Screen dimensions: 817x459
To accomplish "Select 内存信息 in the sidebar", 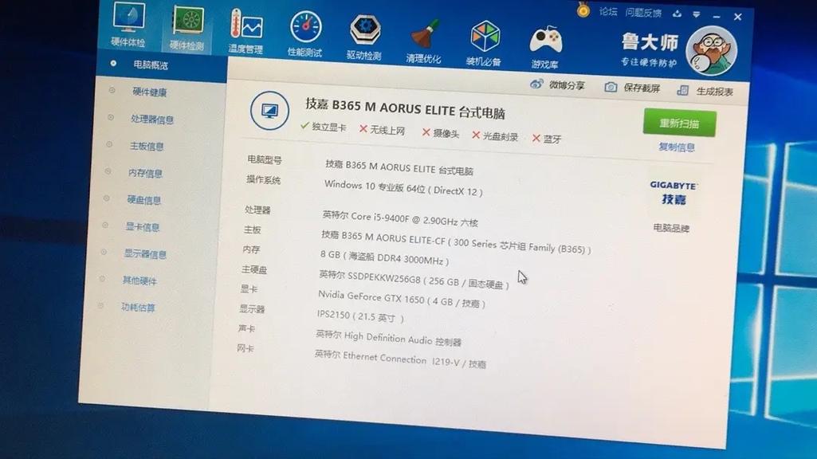I will coord(145,174).
